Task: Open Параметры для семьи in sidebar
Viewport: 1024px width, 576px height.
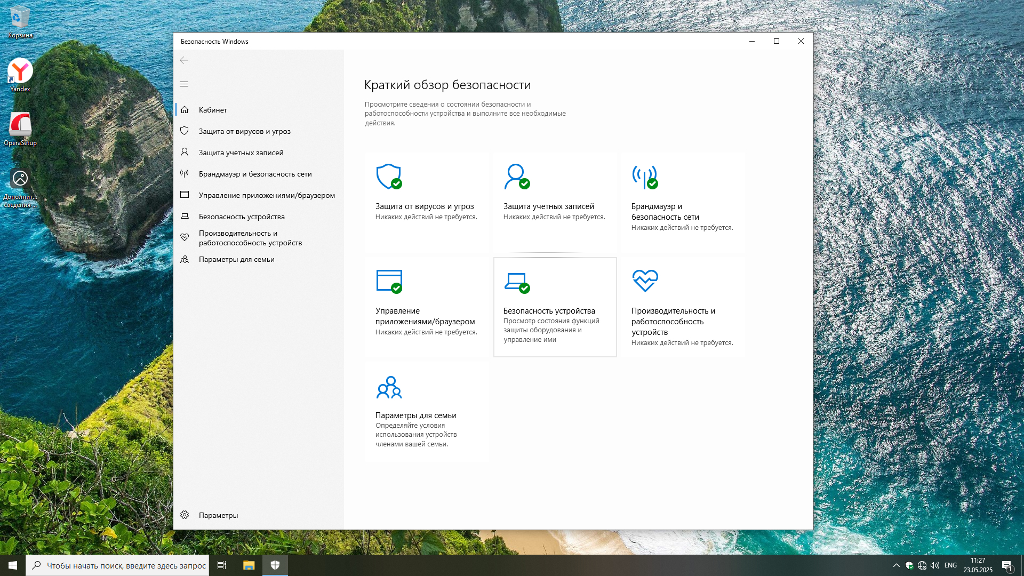Action: [236, 259]
